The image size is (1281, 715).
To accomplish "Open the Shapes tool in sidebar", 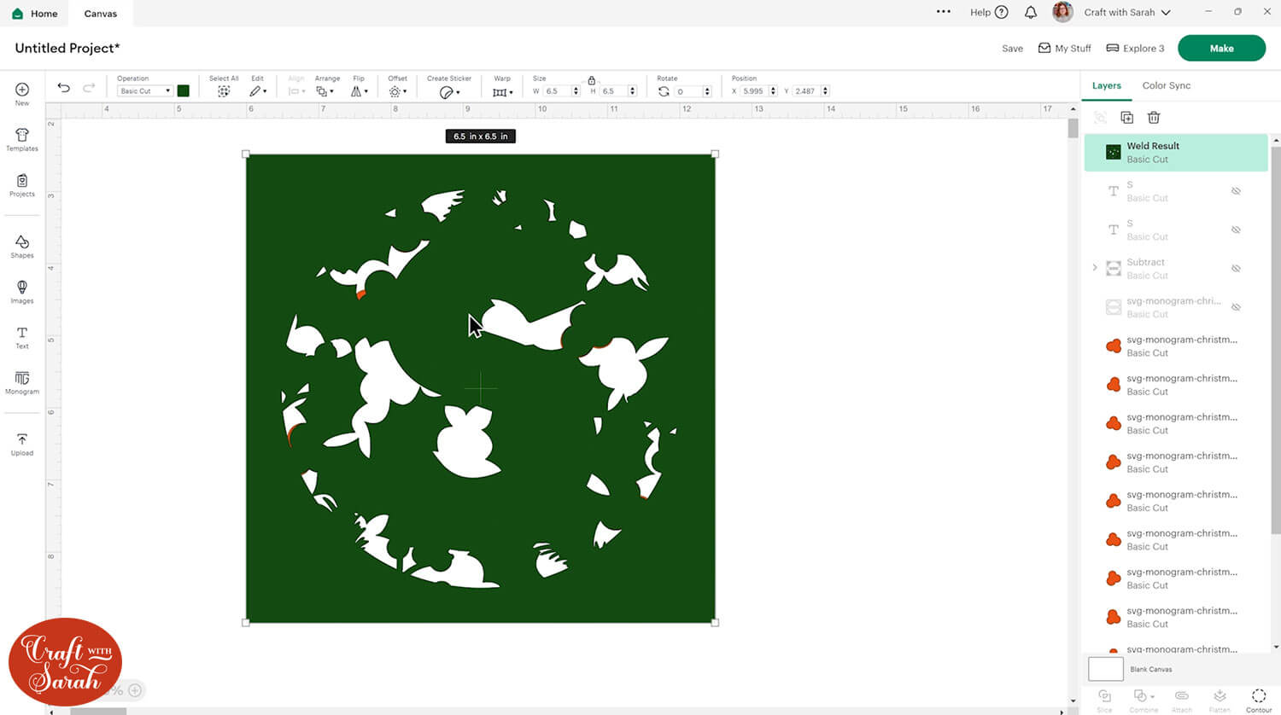I will pyautogui.click(x=22, y=246).
